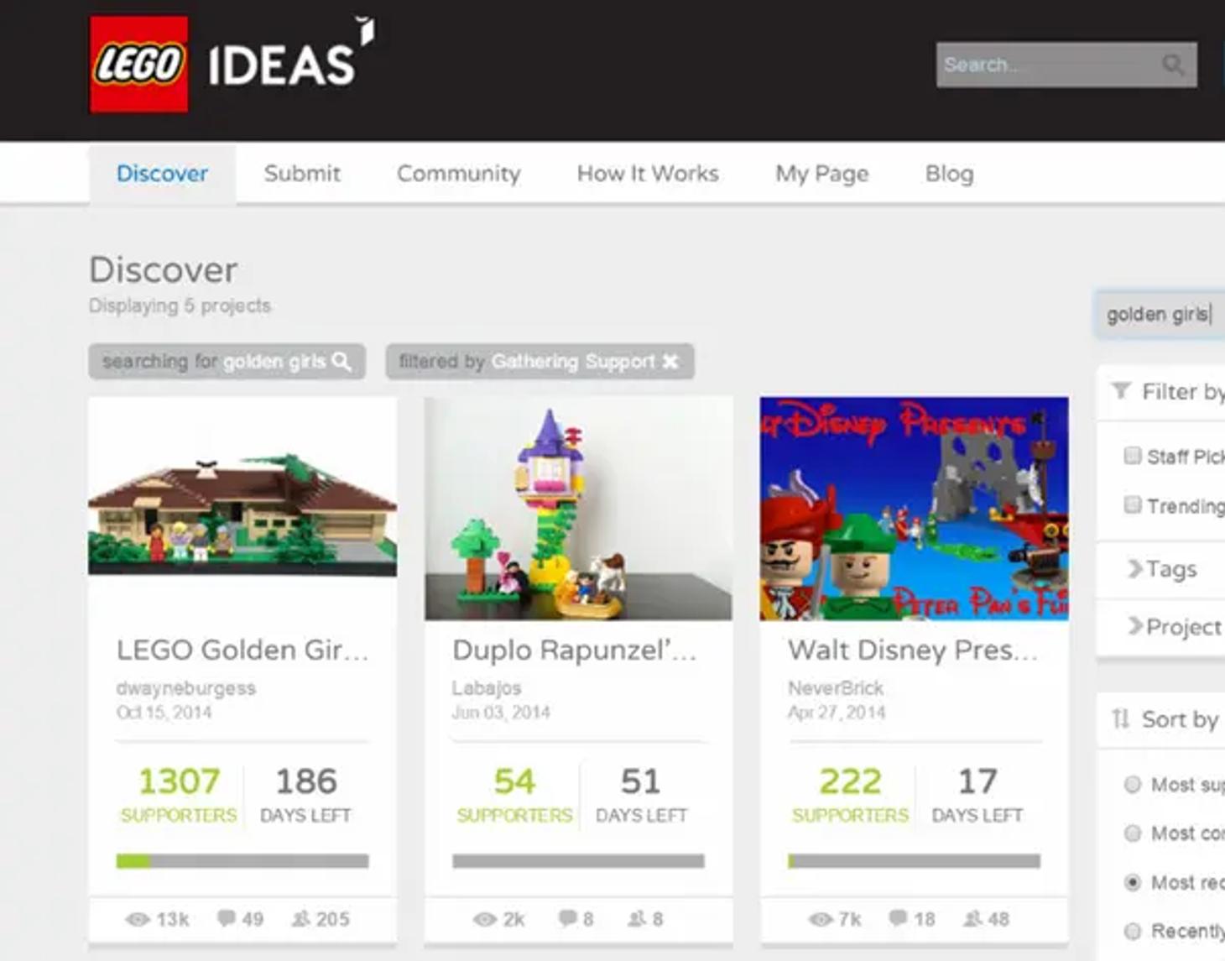Click the 51 days left value
The width and height of the screenshot is (1225, 961).
coord(641,781)
